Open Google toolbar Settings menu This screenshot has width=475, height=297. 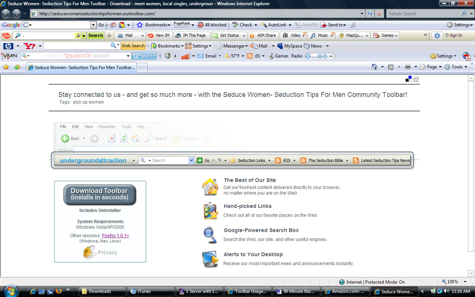click(x=460, y=25)
